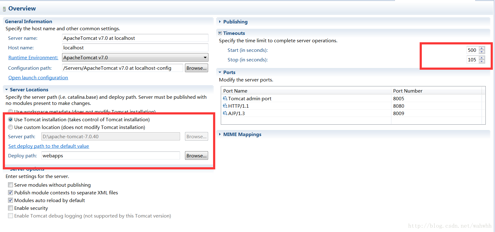Image resolution: width=495 pixels, height=232 pixels.
Task: Toggle Modules auto reload by default
Action: point(10,200)
